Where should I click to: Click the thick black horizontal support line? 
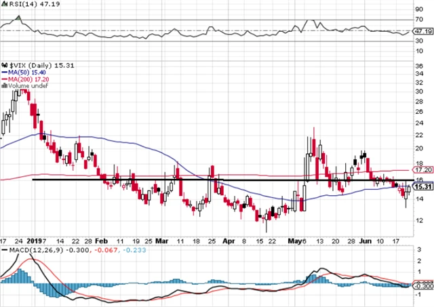tap(203, 180)
